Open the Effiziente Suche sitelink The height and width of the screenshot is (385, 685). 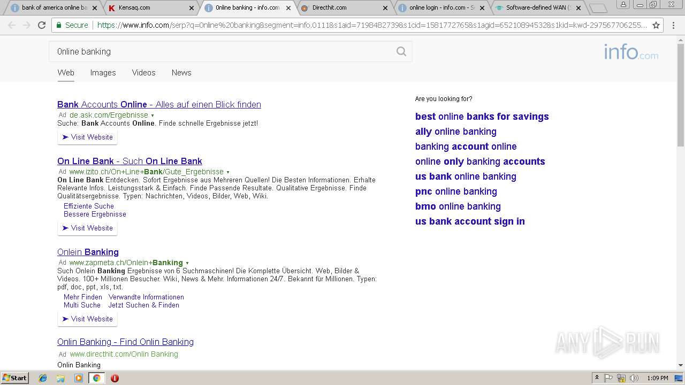89,206
